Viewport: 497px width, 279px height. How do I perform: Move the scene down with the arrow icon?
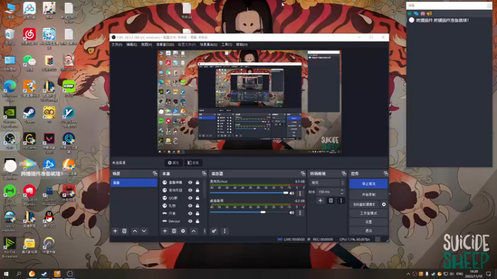coord(144,231)
